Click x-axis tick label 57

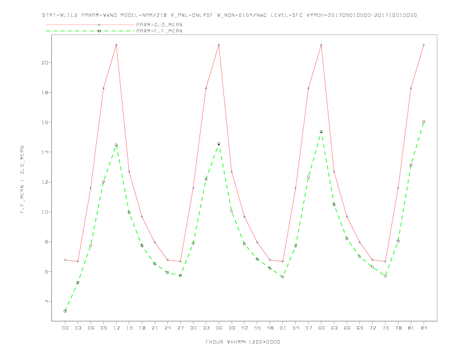click(309, 328)
